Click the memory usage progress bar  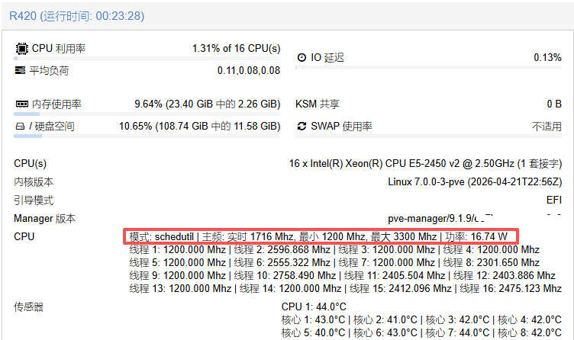[x=147, y=114]
